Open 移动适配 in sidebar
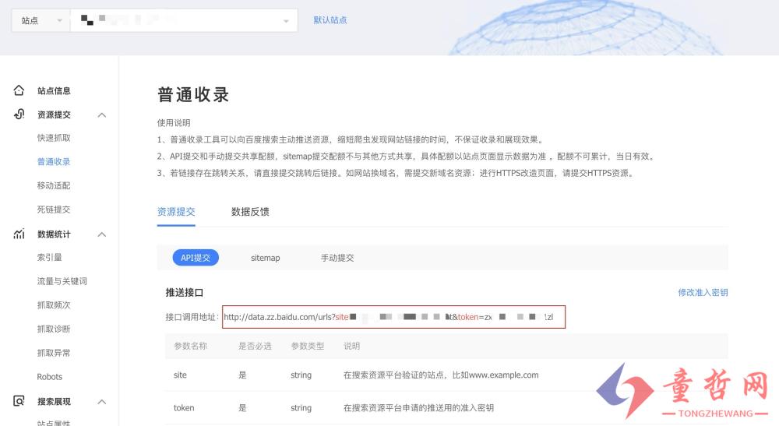The width and height of the screenshot is (779, 426). click(54, 185)
